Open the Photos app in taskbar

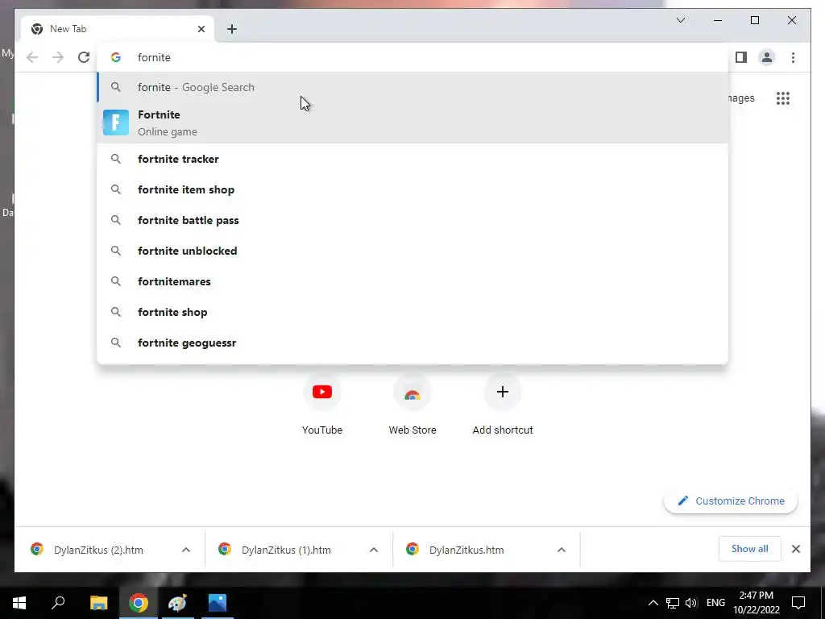coord(218,603)
